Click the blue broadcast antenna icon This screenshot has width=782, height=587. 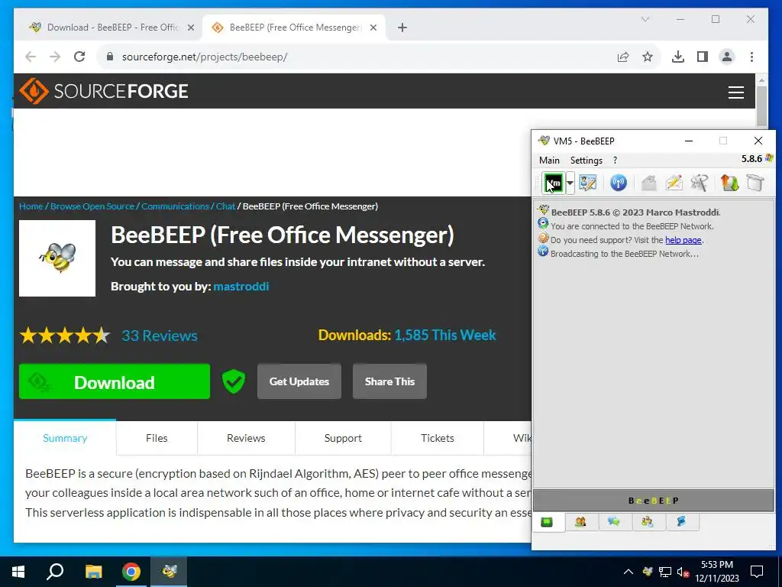coord(619,183)
